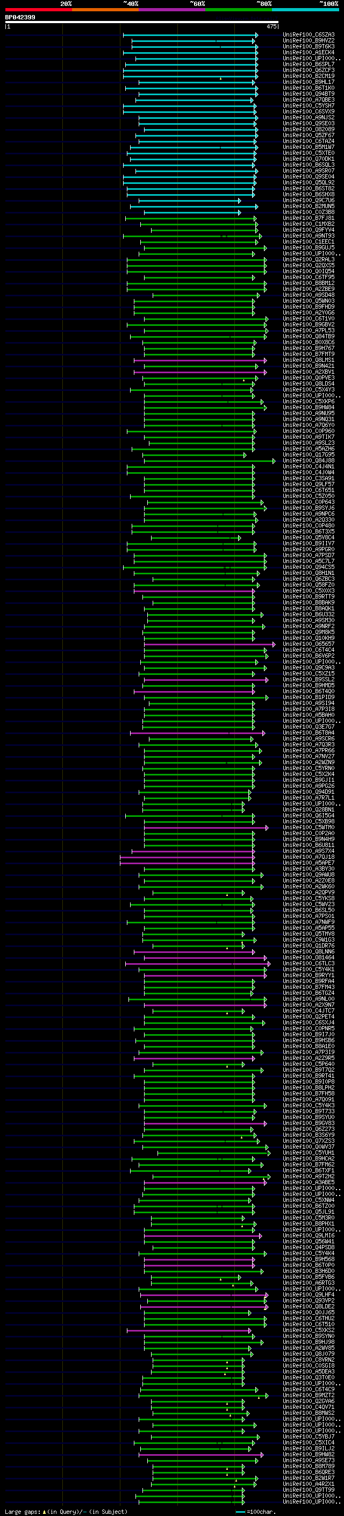
Task: Select the UniRef100_A7PL53 label
Action: (309, 331)
